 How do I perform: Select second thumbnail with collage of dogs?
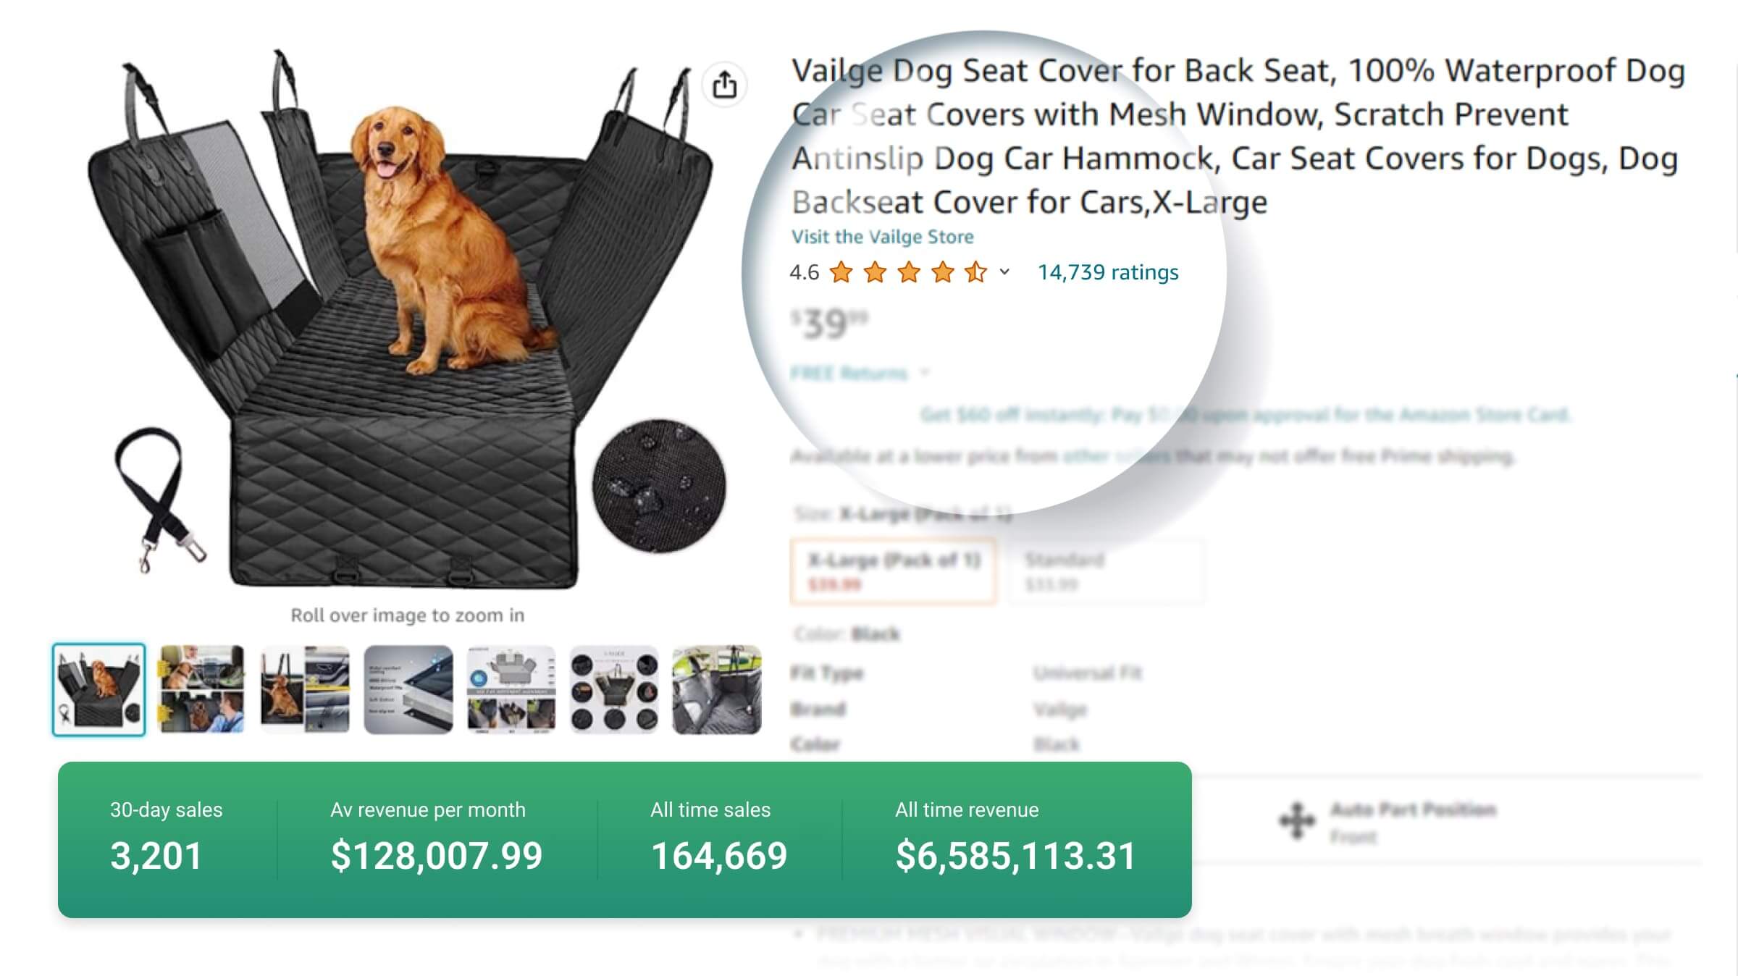point(201,689)
